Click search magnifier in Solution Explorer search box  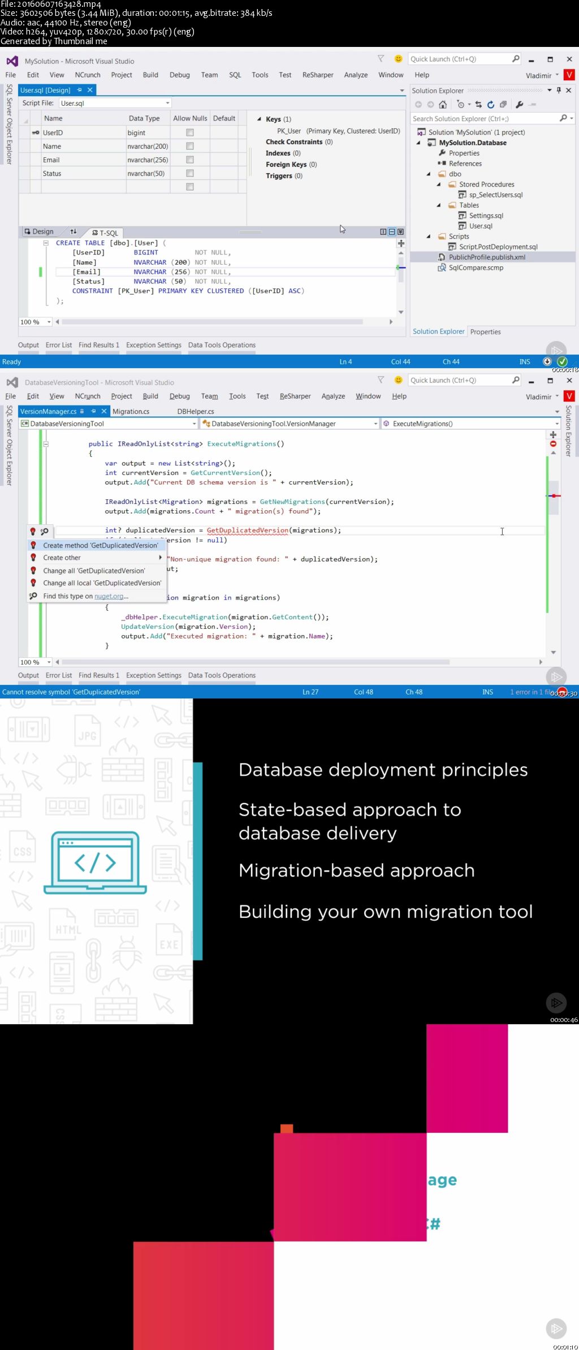pyautogui.click(x=563, y=118)
